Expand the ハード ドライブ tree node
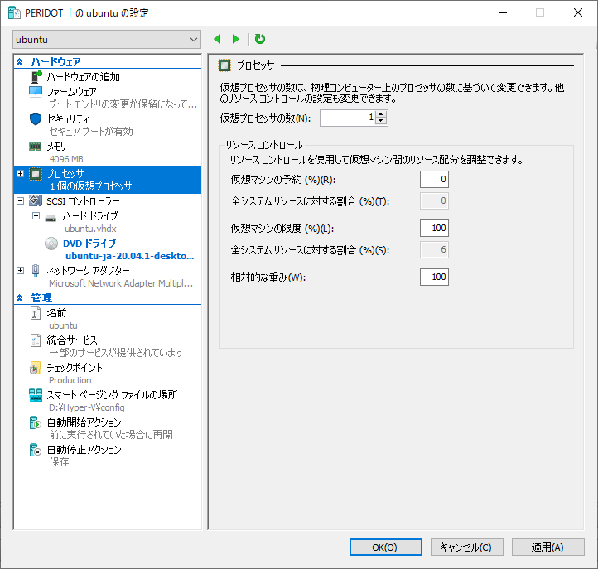This screenshot has height=569, width=598. [x=36, y=216]
